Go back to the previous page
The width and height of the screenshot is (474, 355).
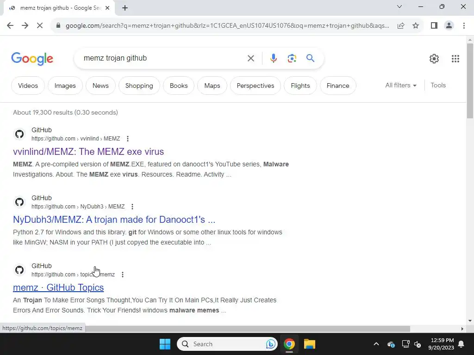point(10,25)
